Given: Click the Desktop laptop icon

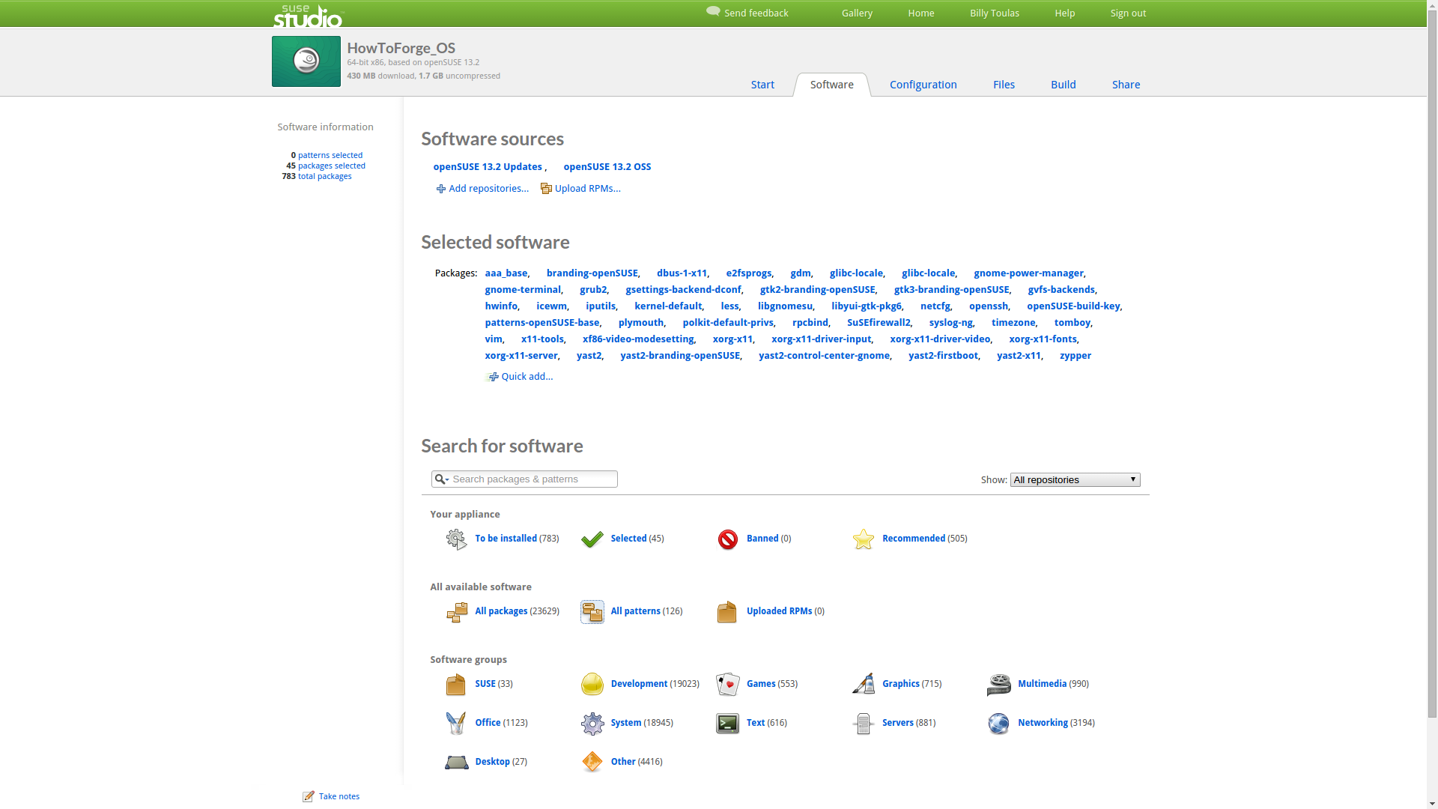Looking at the screenshot, I should (x=457, y=763).
